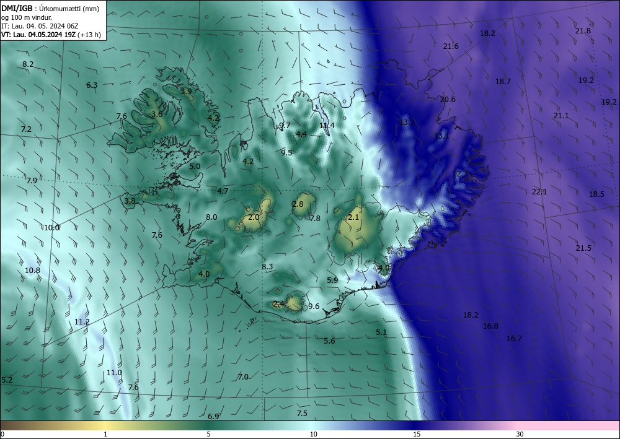Click the map value '2.1' on the glacier

coord(353,217)
